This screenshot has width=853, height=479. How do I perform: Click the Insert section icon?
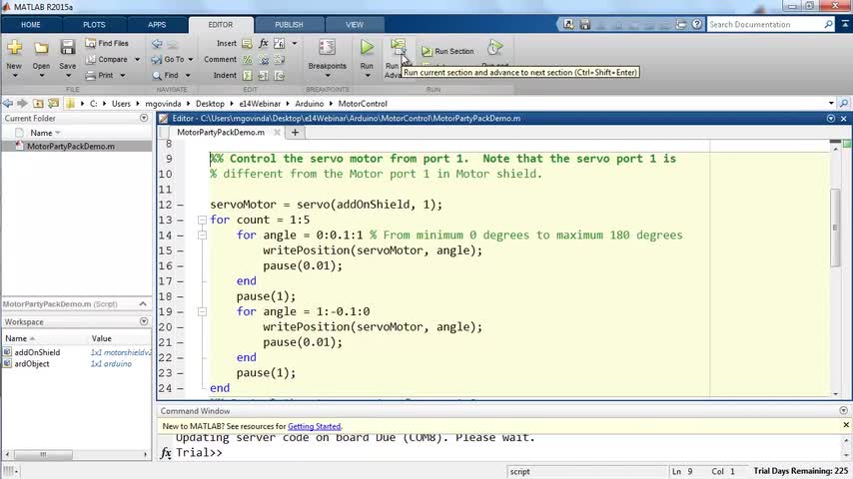(x=247, y=44)
